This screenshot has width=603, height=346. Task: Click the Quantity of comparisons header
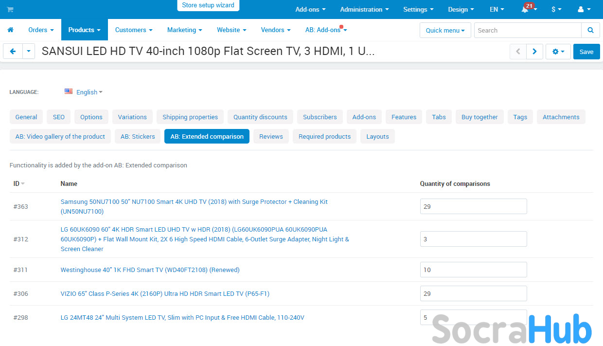[455, 183]
